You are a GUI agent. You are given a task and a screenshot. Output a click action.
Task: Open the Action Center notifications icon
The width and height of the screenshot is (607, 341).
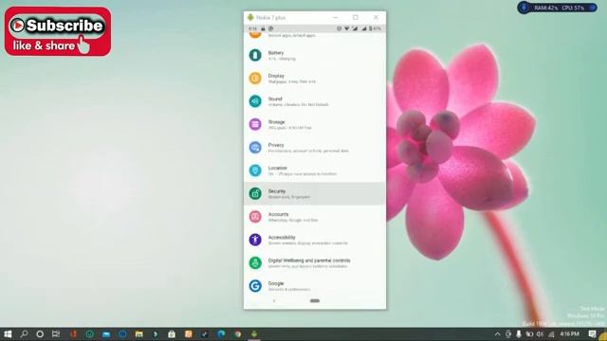pos(592,334)
